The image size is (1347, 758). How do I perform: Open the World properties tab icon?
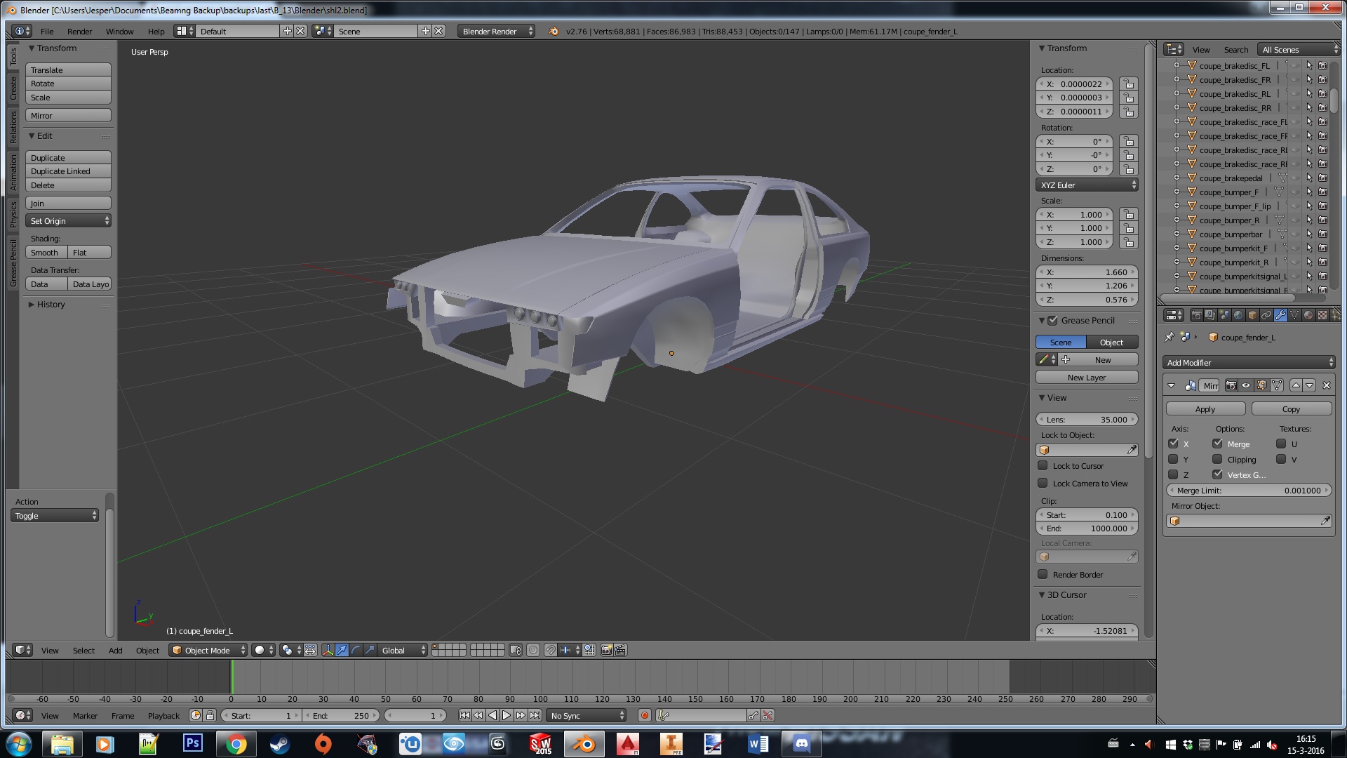click(1238, 315)
